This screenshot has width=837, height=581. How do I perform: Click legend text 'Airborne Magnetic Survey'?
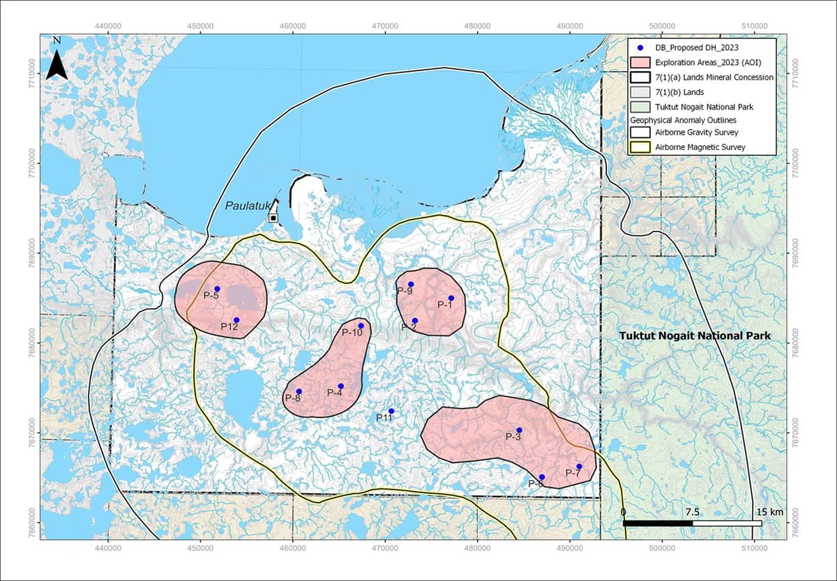(x=701, y=147)
